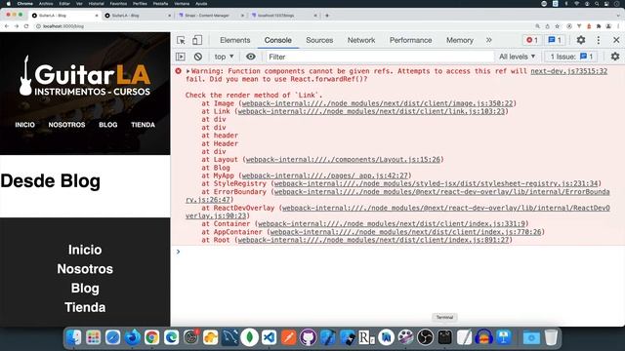Open Firefox from the dock
Image resolution: width=625 pixels, height=351 pixels.
coord(133,337)
